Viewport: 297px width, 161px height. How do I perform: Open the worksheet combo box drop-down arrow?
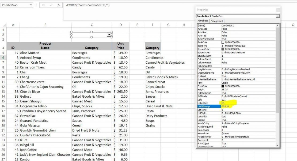pos(109,34)
